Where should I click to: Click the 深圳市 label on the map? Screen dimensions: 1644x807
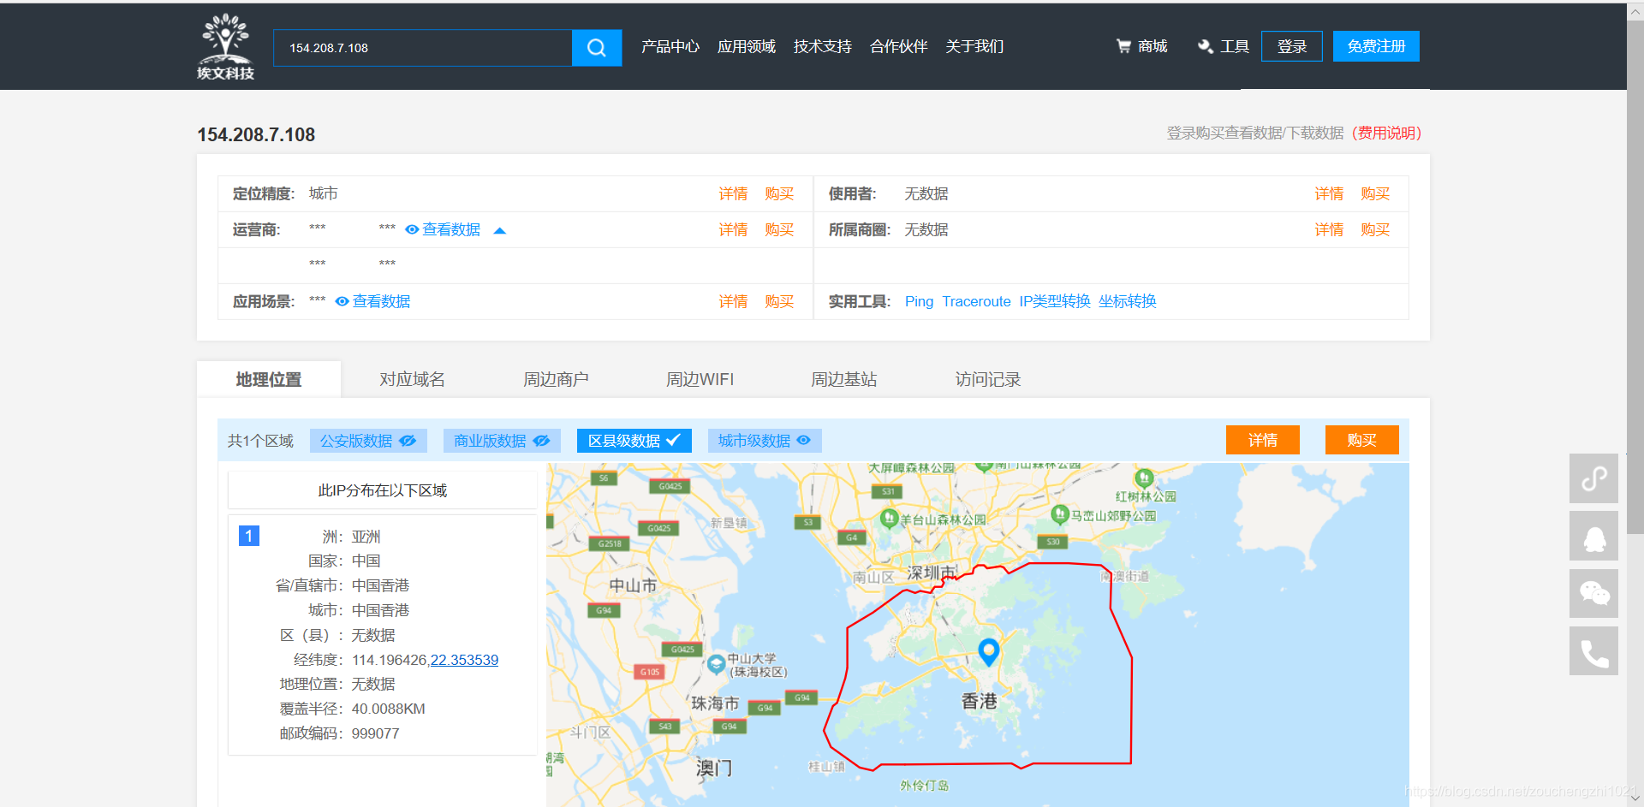932,573
